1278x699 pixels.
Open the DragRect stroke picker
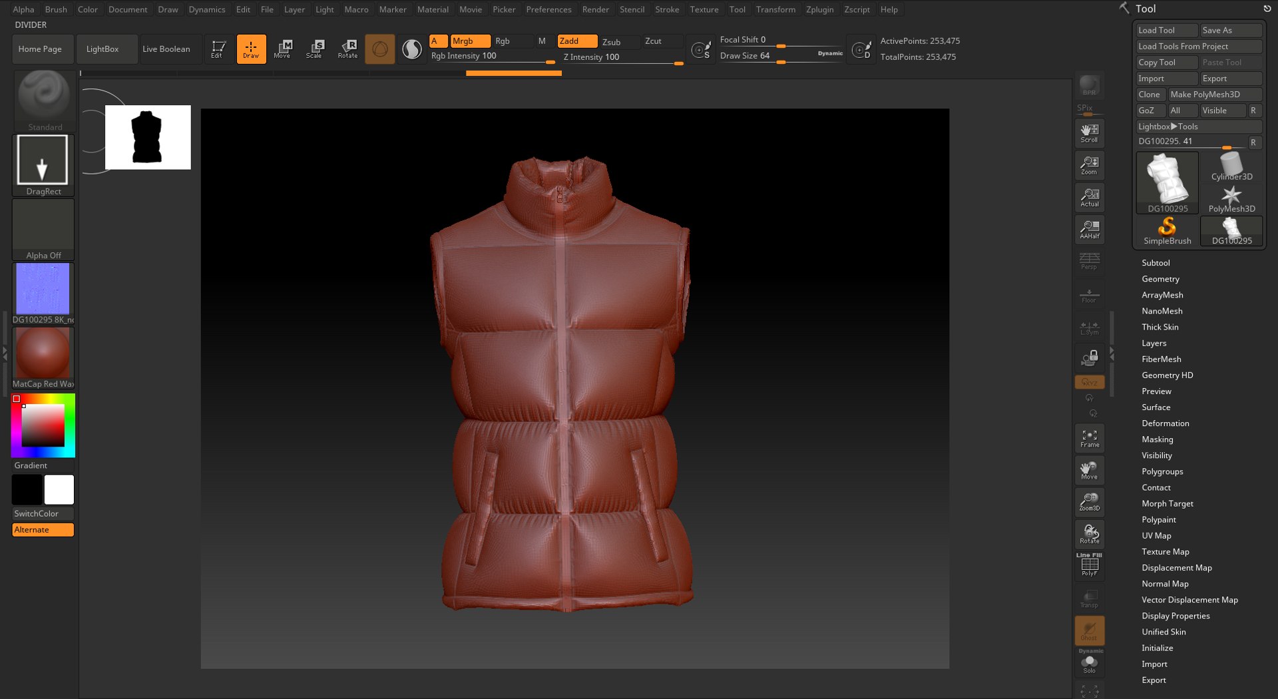(43, 165)
